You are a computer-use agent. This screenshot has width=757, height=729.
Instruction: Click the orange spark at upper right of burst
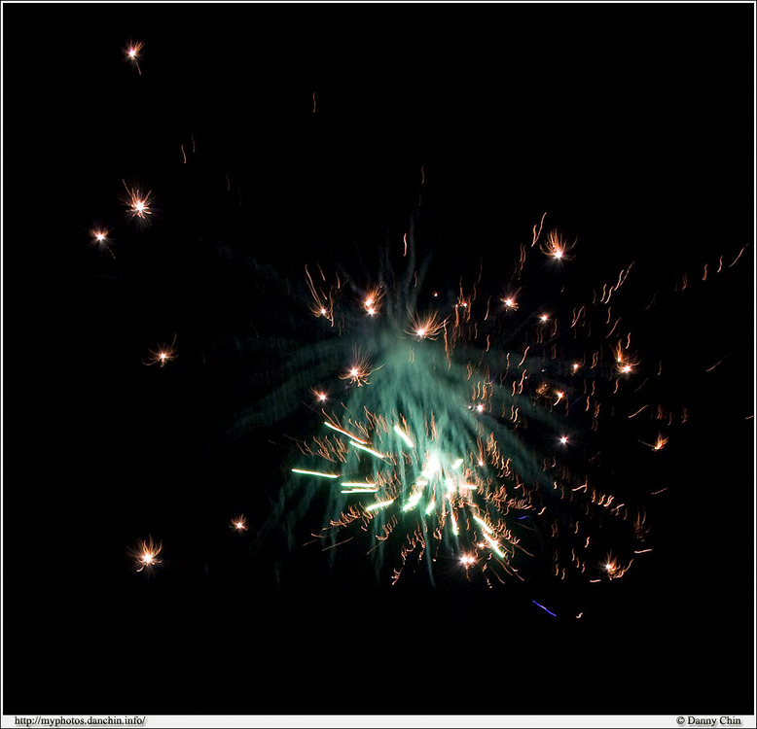point(557,247)
